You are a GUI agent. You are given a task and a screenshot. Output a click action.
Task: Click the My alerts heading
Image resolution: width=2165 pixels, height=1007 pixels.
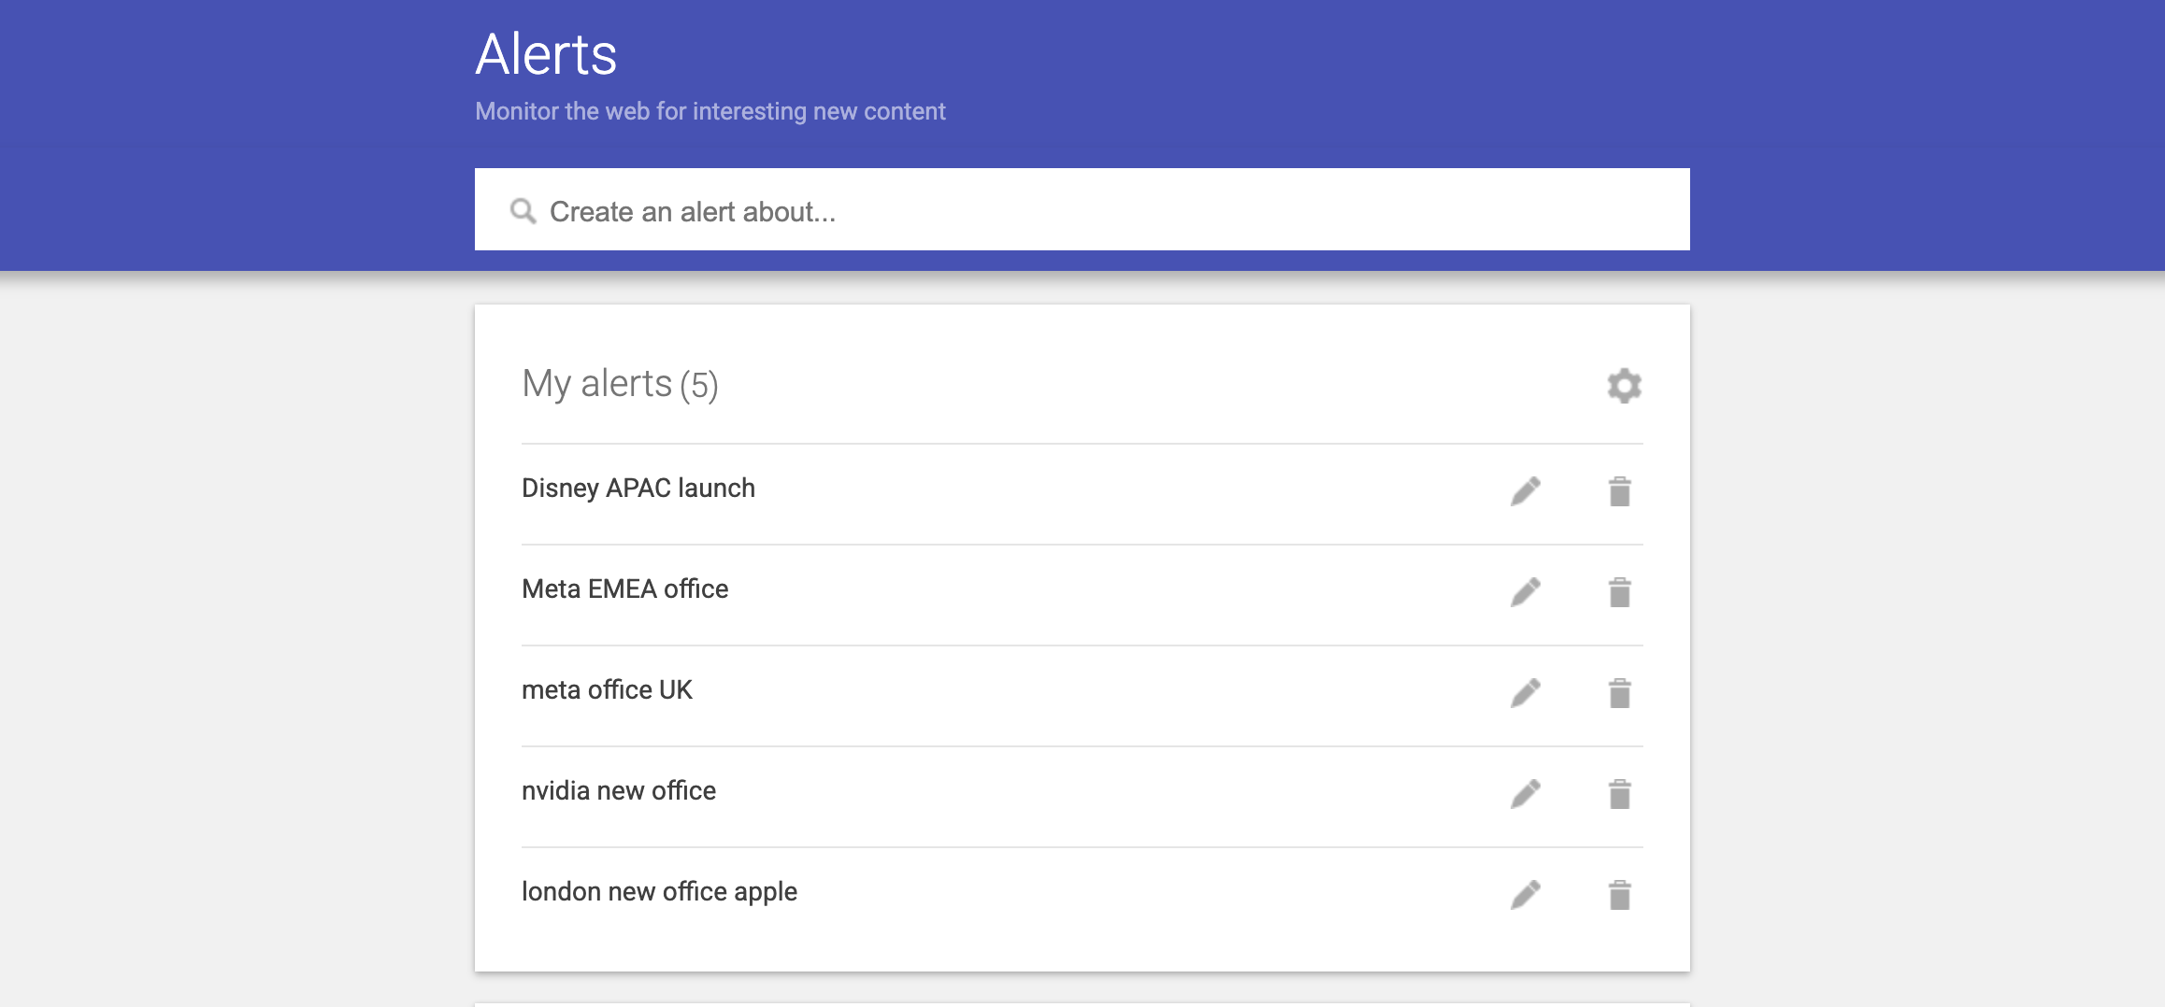pyautogui.click(x=621, y=384)
